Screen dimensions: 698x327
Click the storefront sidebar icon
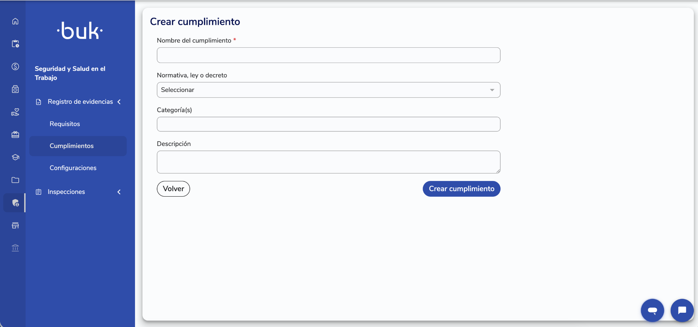[15, 225]
